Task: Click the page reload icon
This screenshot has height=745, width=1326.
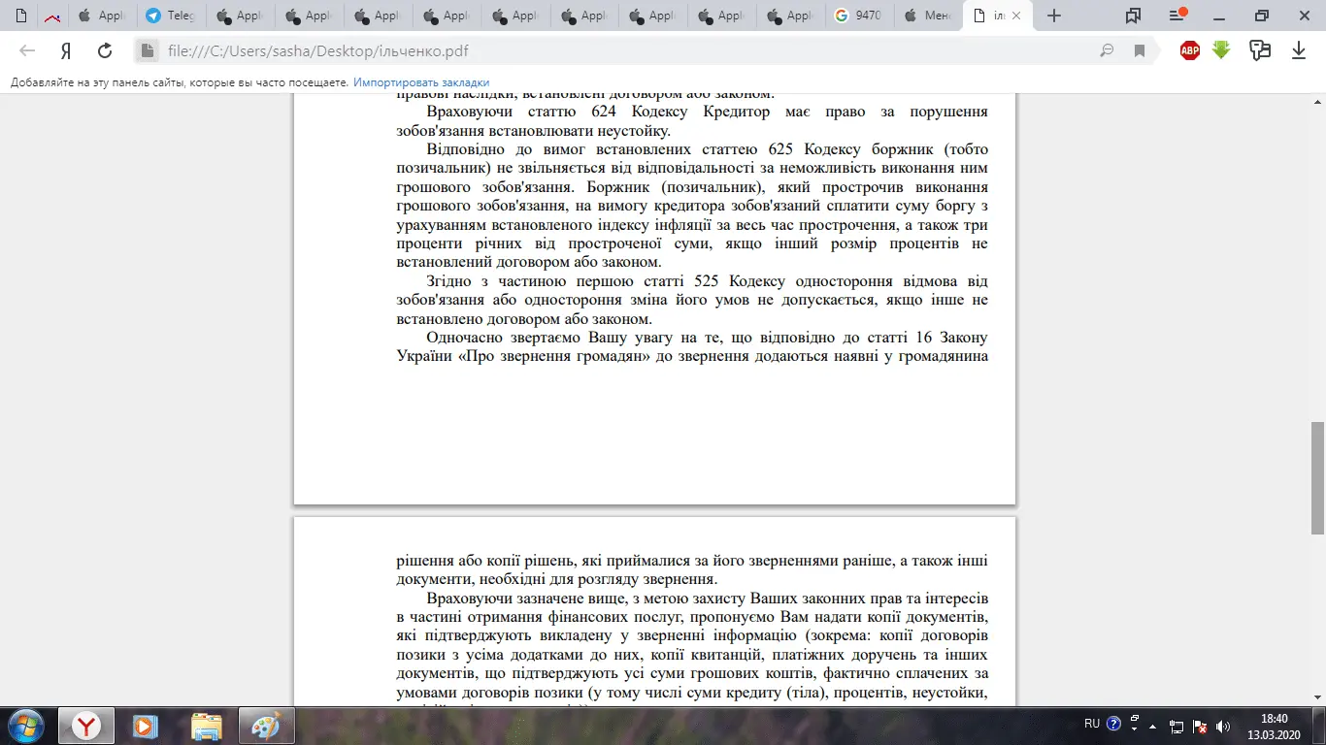Action: pyautogui.click(x=105, y=51)
